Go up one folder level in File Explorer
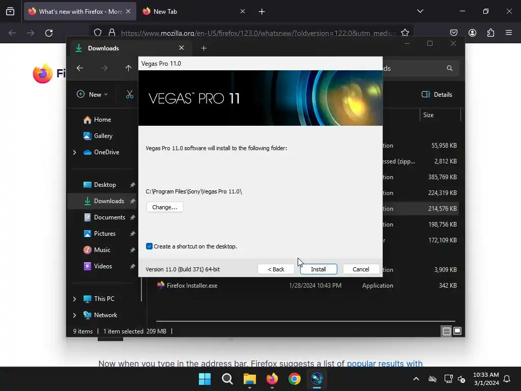This screenshot has width=521, height=391. pyautogui.click(x=129, y=68)
